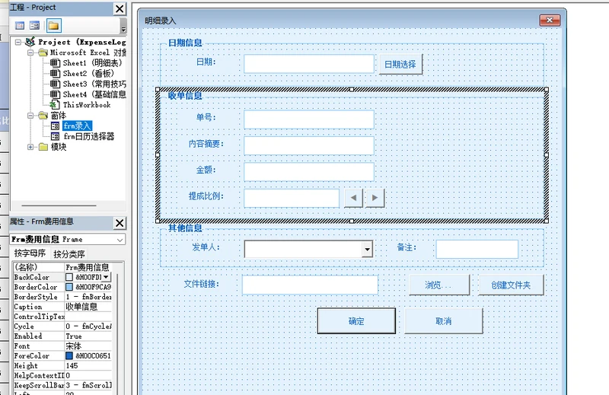Click the Project toolbar overflow arrow
Viewport: 609px width, 395px height.
[123, 28]
